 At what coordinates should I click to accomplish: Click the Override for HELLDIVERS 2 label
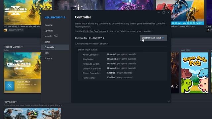pos(89,38)
